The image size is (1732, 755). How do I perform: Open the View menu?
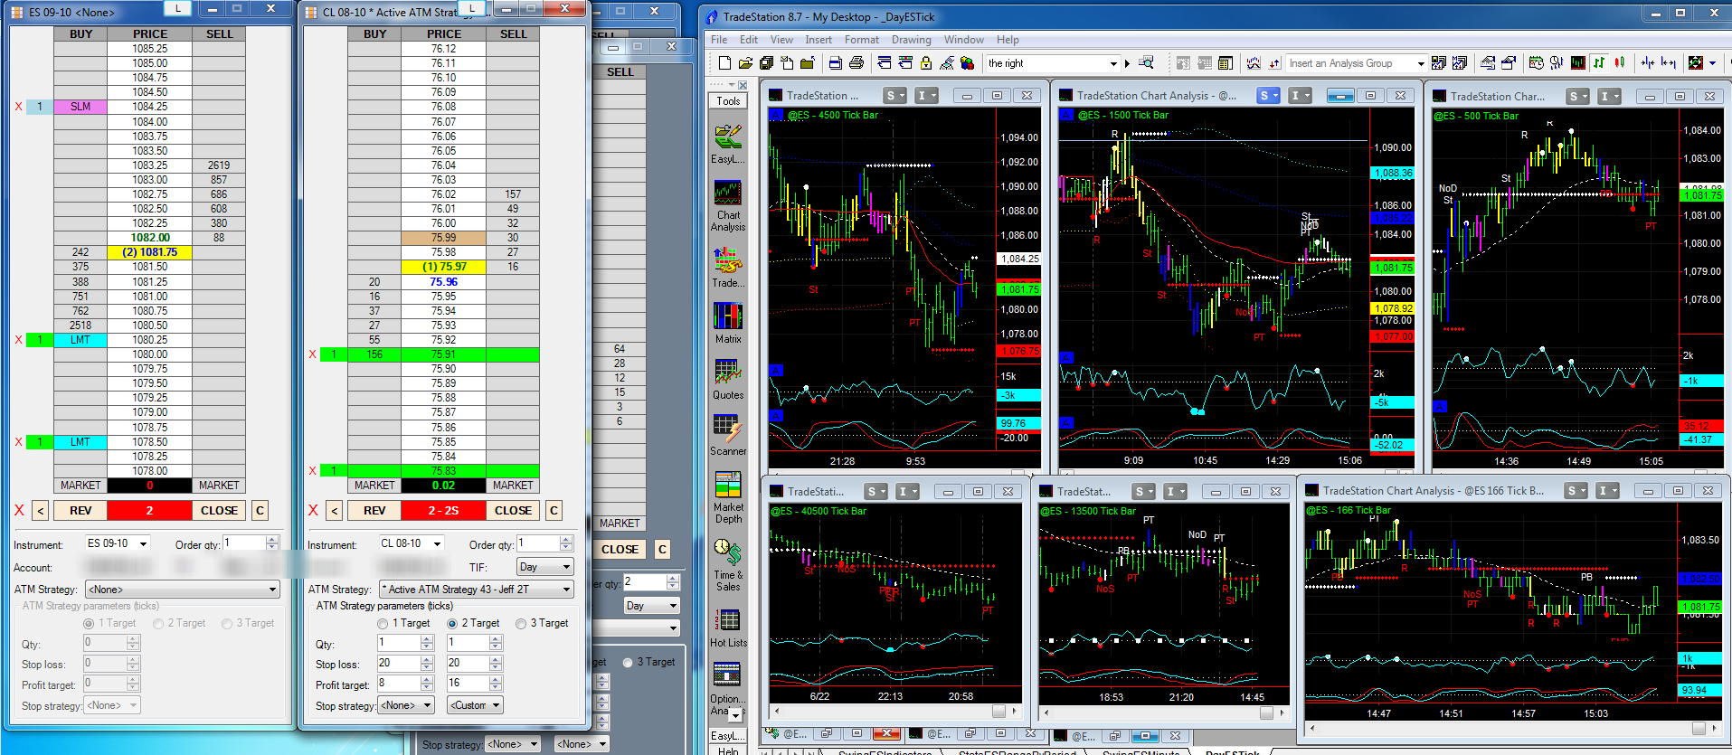[781, 40]
